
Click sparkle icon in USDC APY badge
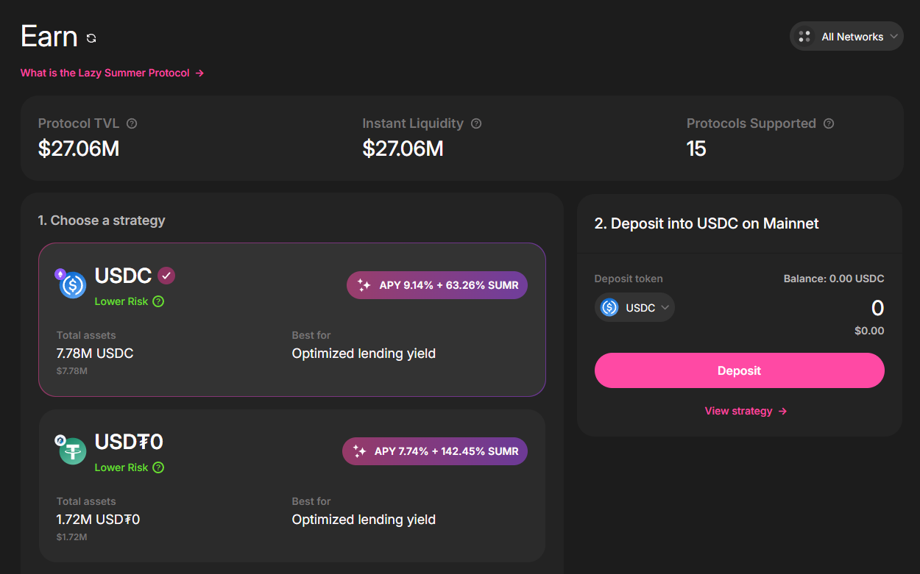[x=364, y=285]
